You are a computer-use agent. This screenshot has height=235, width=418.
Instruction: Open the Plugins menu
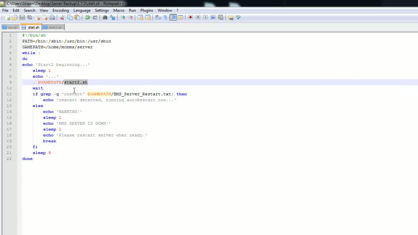coord(146,10)
